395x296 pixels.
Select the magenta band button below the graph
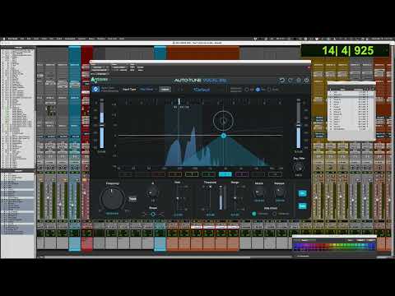point(242,174)
